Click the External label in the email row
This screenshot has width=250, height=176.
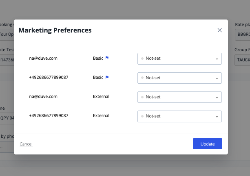tap(101, 96)
